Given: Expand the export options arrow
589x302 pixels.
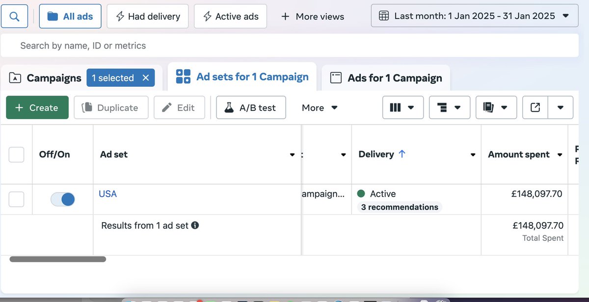Looking at the screenshot, I should pyautogui.click(x=561, y=108).
